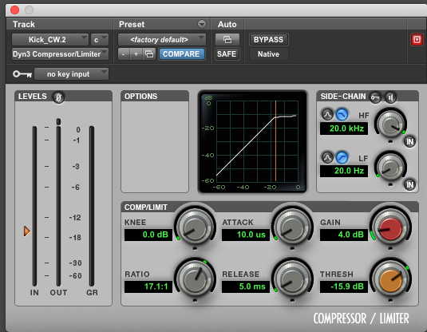Viewport: 427px width, 332px height.
Task: Select the HF low-pass filter icon
Action: click(342, 115)
